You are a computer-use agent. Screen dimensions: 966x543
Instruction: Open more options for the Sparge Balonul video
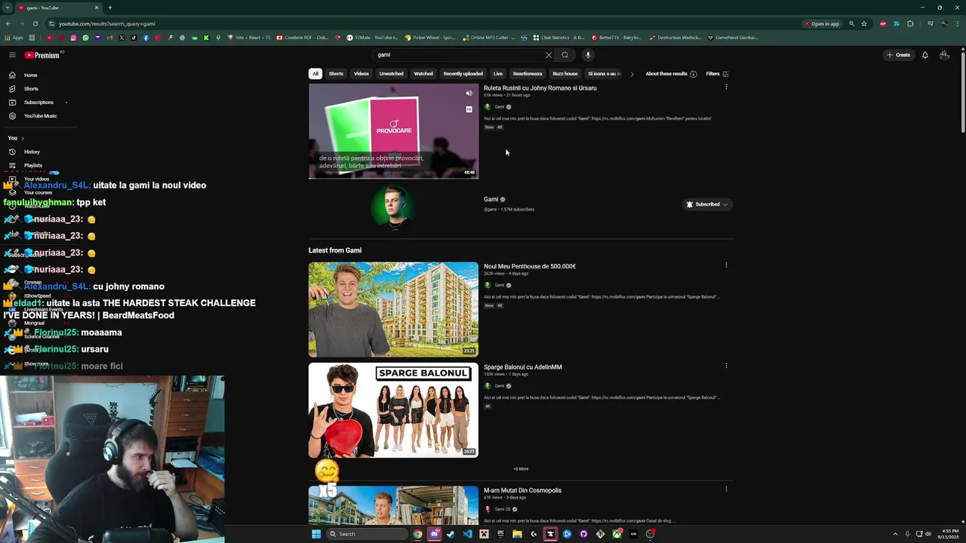coord(726,366)
